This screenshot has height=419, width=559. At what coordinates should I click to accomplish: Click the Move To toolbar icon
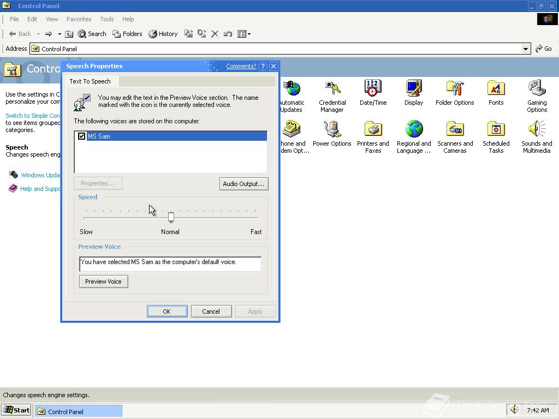(188, 34)
